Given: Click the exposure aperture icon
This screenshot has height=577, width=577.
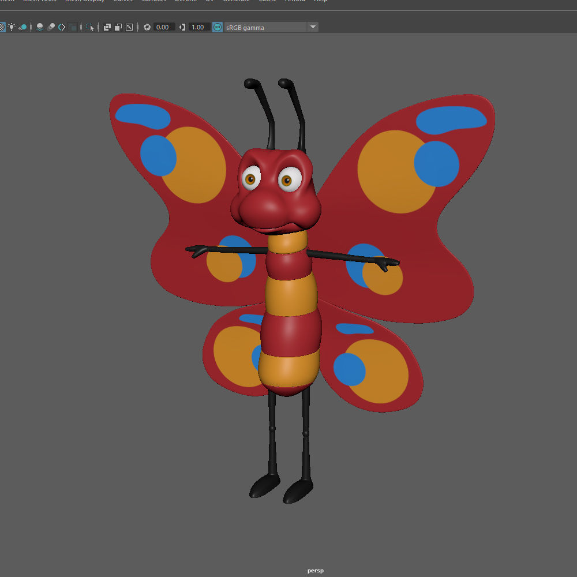Looking at the screenshot, I should (147, 27).
